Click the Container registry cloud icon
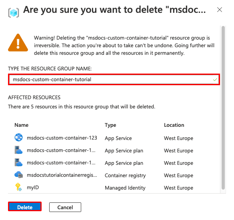Screen dimensions: 234x220 pos(18,175)
